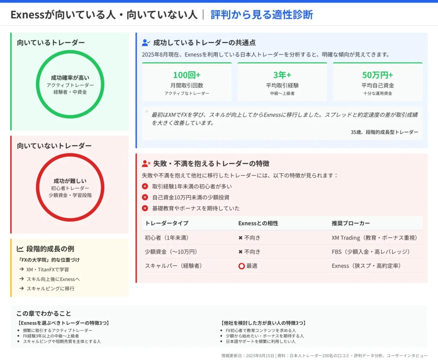Click the red X icon beside 取引経験1年未満の初心者が多い

(145, 186)
